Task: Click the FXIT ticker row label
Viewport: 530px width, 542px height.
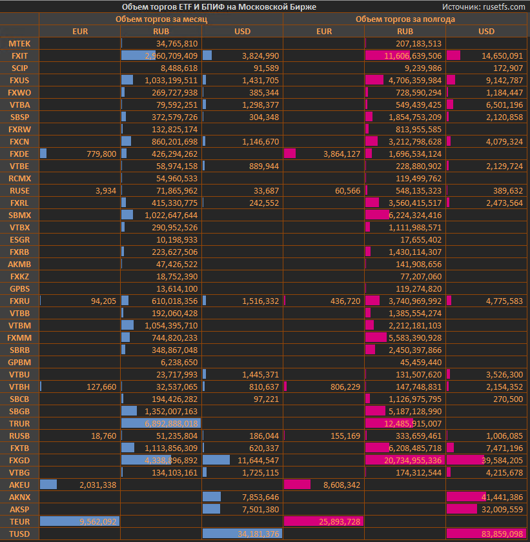Action: tap(19, 56)
